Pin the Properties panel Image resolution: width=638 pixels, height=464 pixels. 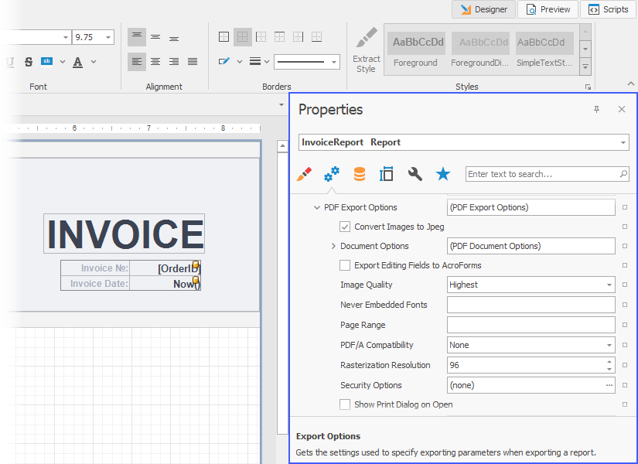coord(596,110)
